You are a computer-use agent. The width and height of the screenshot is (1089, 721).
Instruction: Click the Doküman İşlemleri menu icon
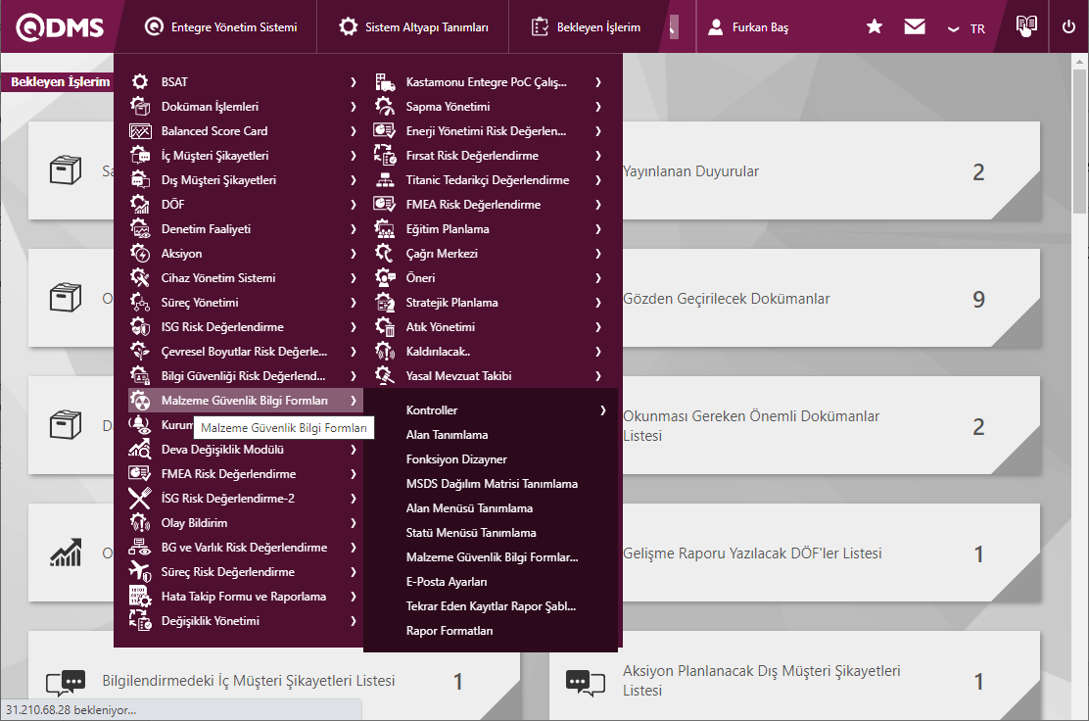pos(140,107)
